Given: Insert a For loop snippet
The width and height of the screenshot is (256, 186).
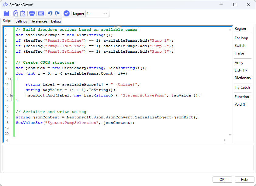Looking at the screenshot, I should [x=241, y=38].
